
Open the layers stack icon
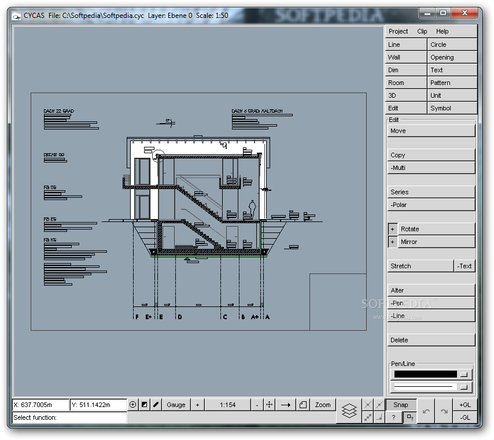click(x=349, y=411)
